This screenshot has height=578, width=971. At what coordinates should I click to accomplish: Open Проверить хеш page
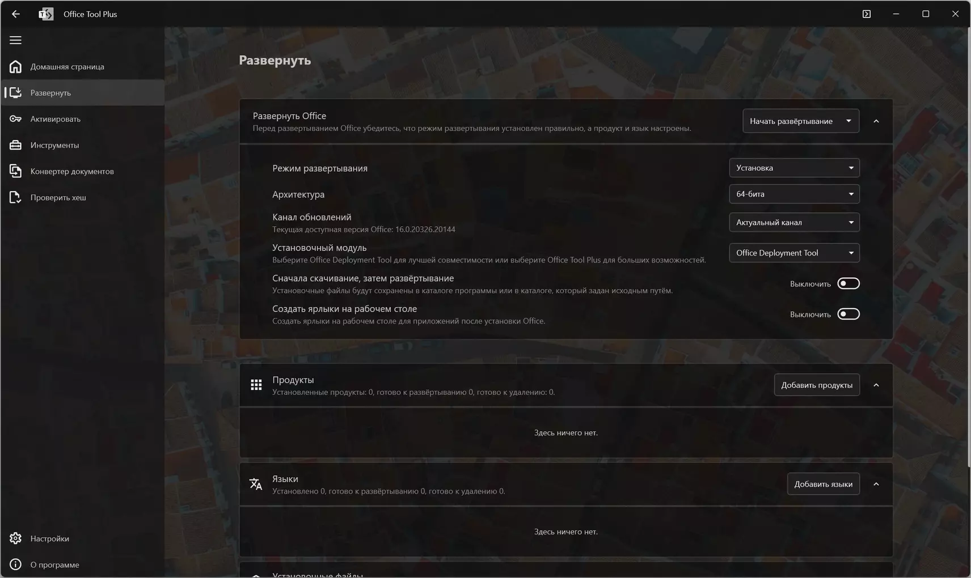[x=83, y=197]
